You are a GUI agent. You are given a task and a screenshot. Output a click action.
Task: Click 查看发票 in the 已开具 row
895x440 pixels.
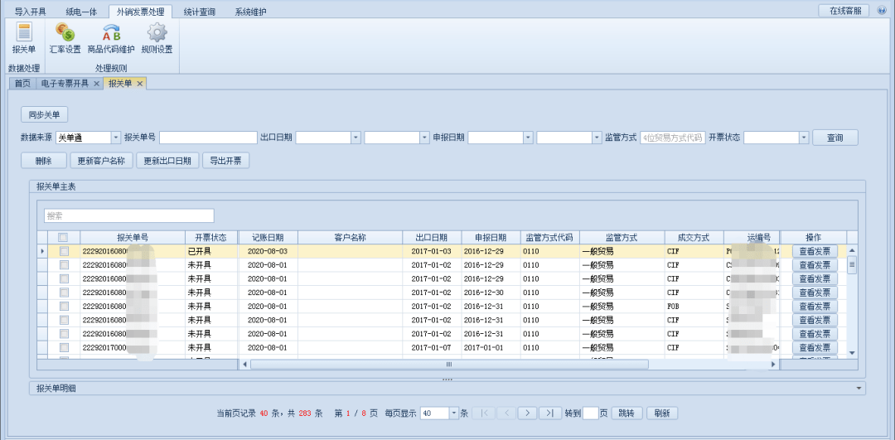[x=815, y=251]
